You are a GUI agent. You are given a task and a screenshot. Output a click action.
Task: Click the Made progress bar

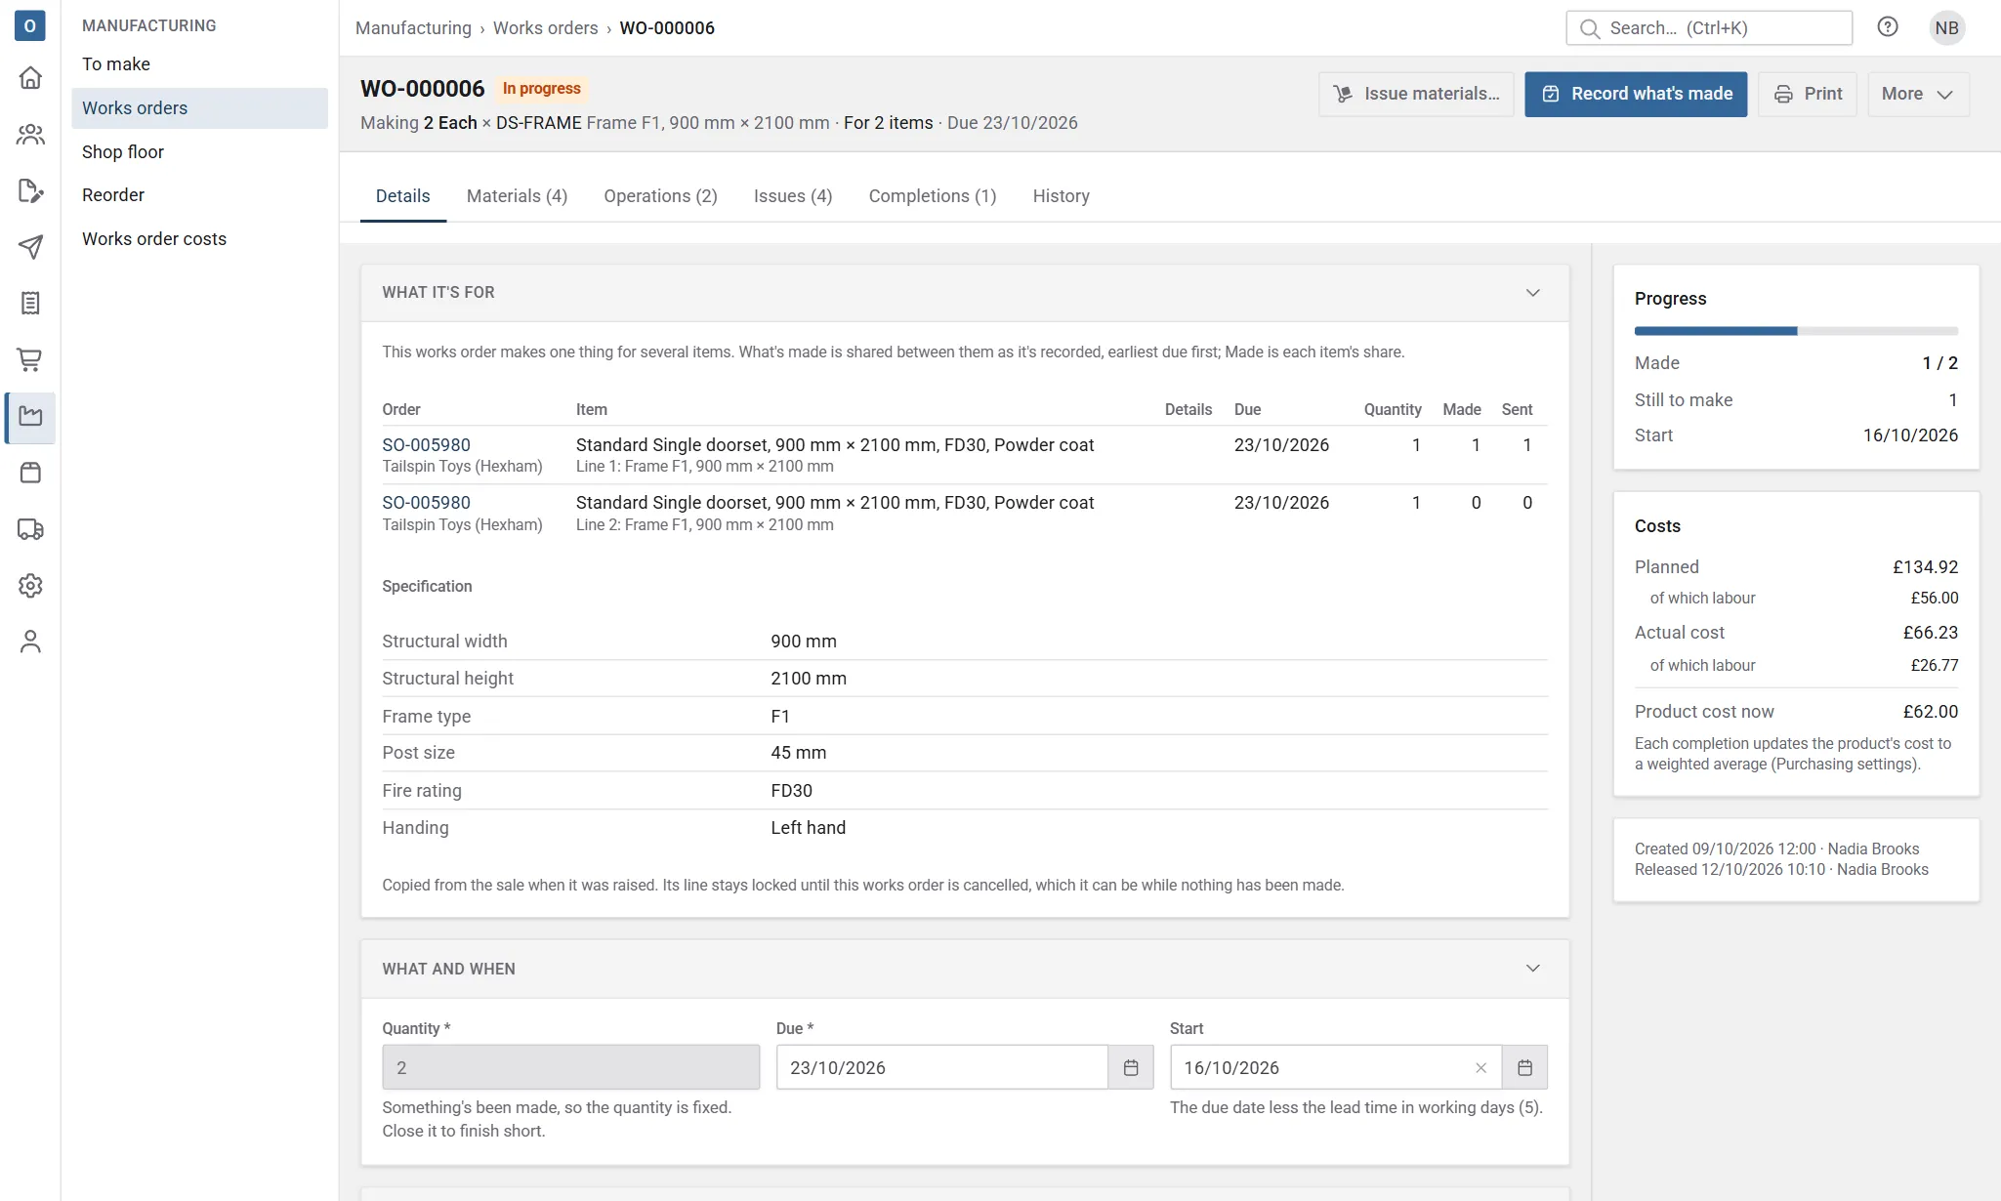pyautogui.click(x=1796, y=331)
